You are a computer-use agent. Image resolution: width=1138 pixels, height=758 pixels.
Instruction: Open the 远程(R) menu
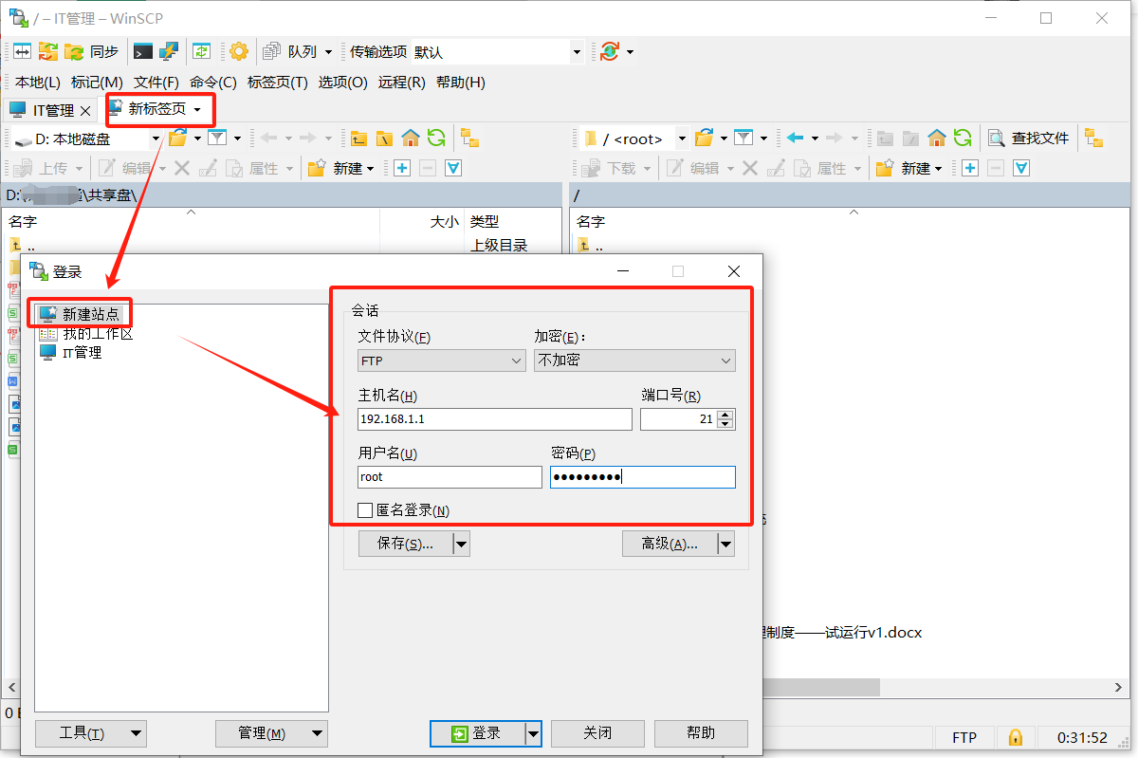402,83
